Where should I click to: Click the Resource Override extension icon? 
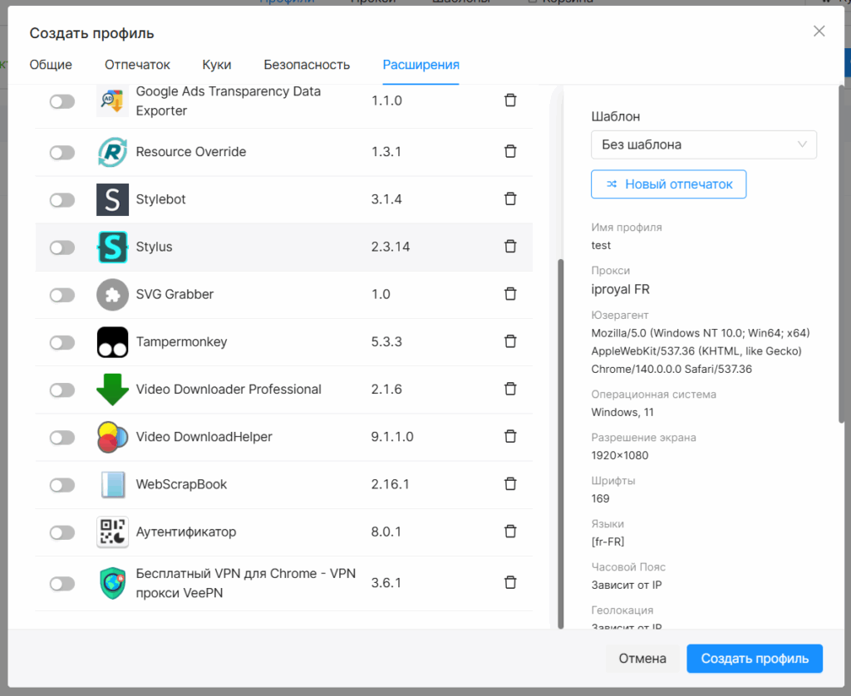(x=112, y=152)
